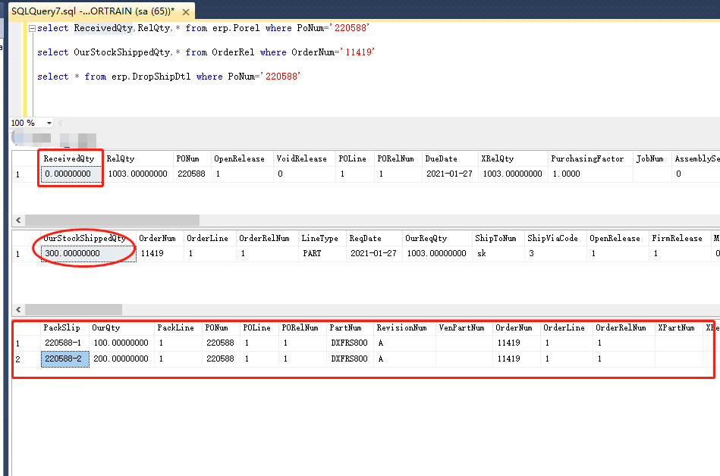720x476 pixels.
Task: Click the PartNum cell DXFRS800 in row 1
Action: click(x=349, y=343)
